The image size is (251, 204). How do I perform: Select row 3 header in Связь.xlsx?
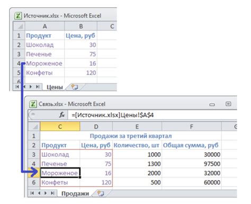tap(34, 154)
